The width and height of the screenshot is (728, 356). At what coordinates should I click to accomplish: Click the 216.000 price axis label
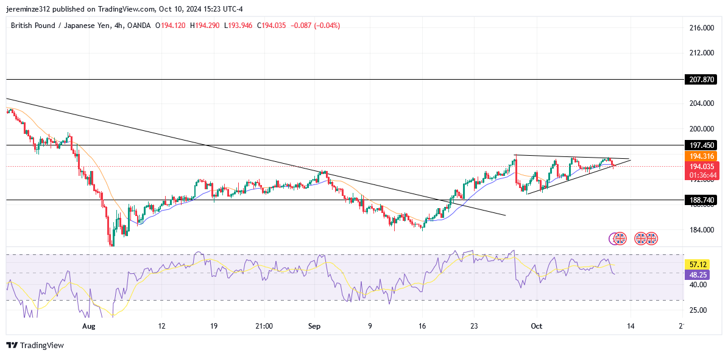coord(702,28)
